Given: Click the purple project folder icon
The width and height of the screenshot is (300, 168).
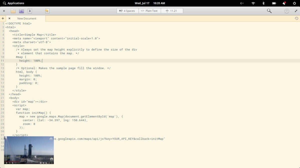Looking at the screenshot, I should (21, 11).
